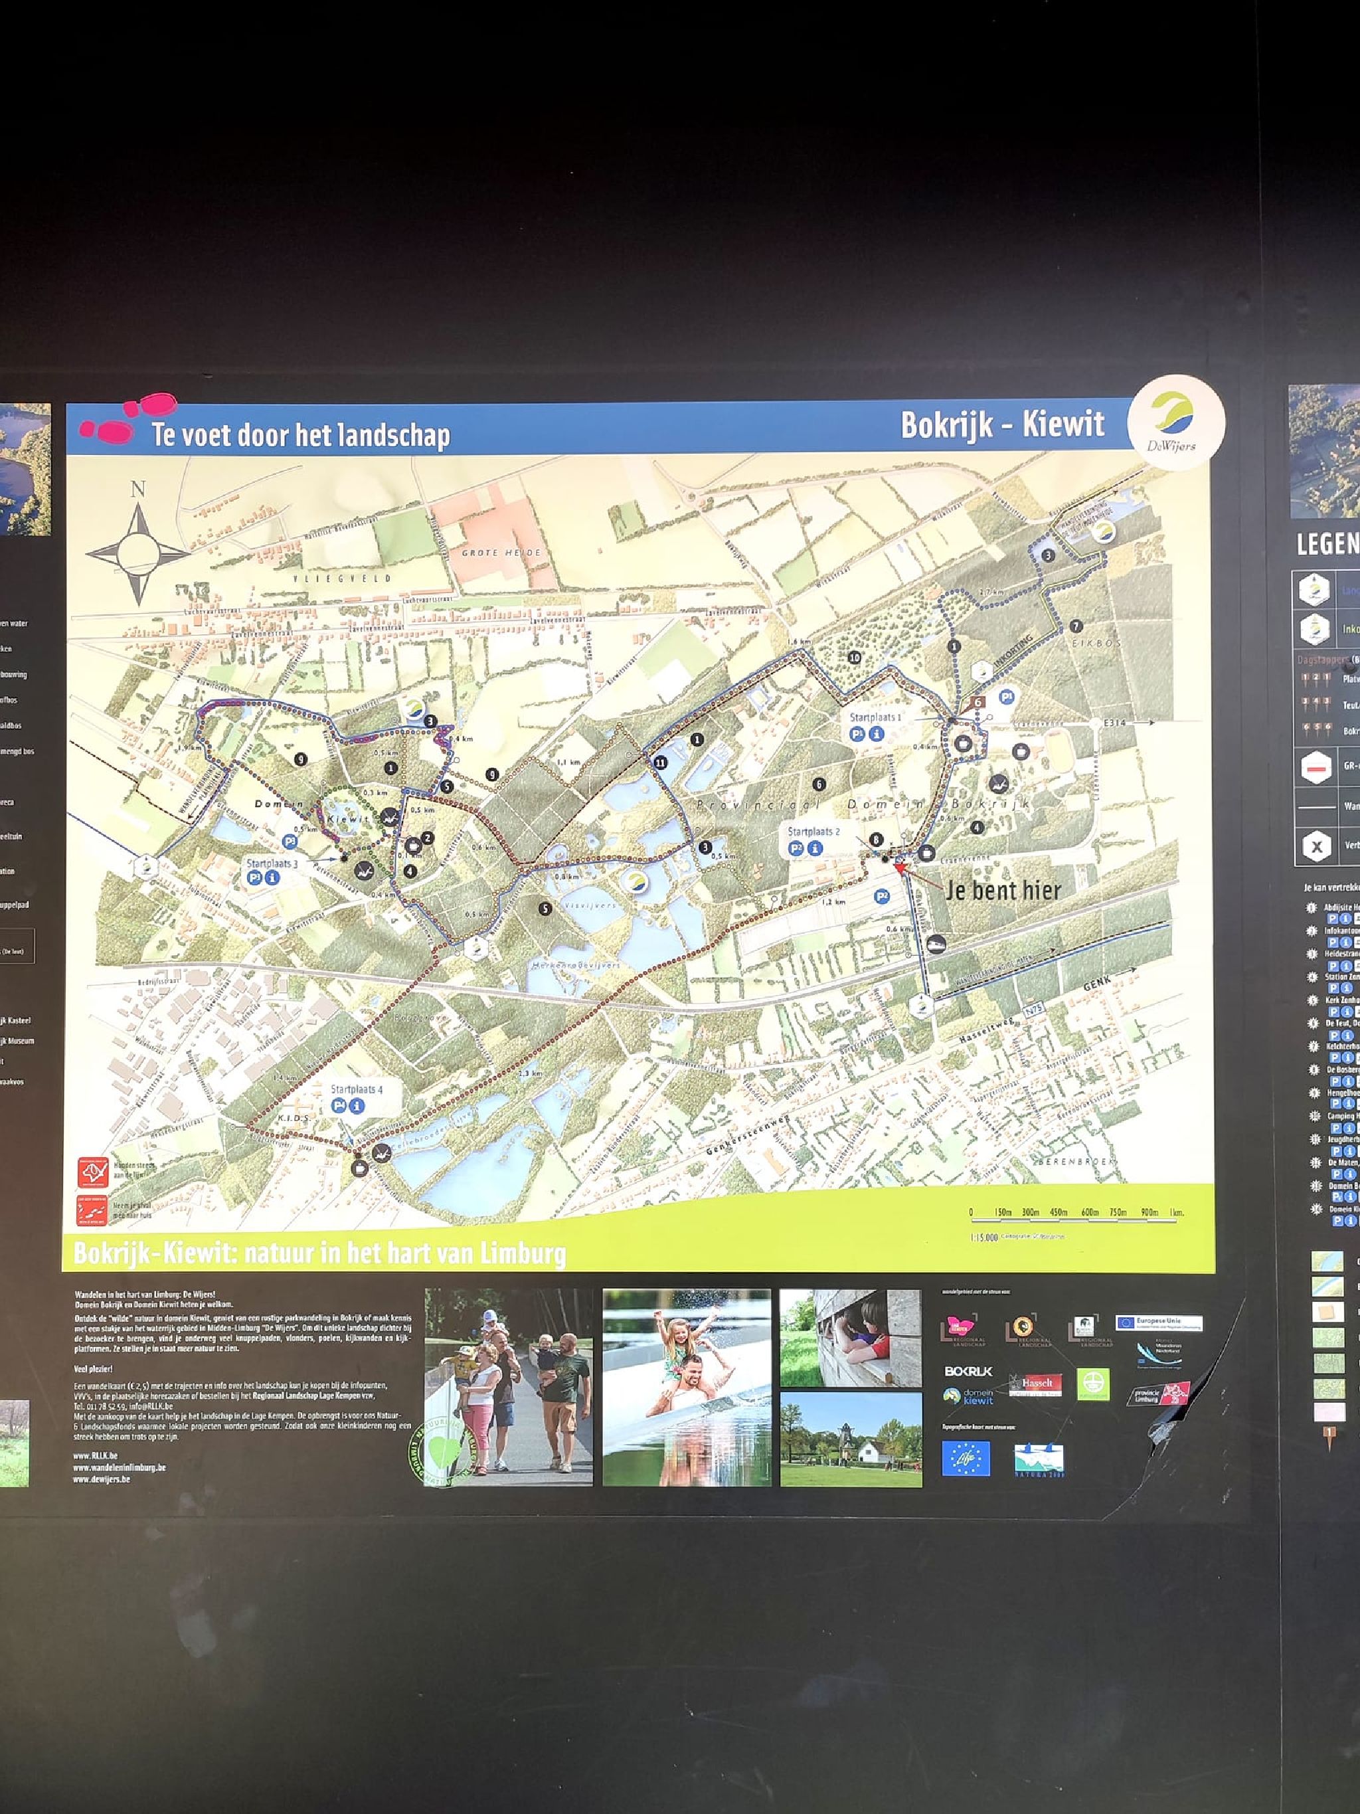
Task: Click the Startplaats 4 parking P4 icon
Action: click(339, 1105)
